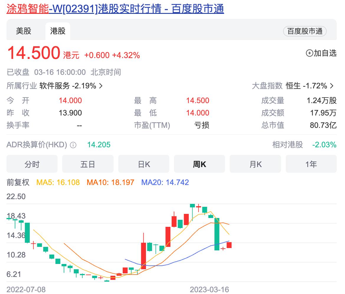Screen dimensions: 345x294
Task: Select the 1年 chart tab
Action: tap(311, 164)
